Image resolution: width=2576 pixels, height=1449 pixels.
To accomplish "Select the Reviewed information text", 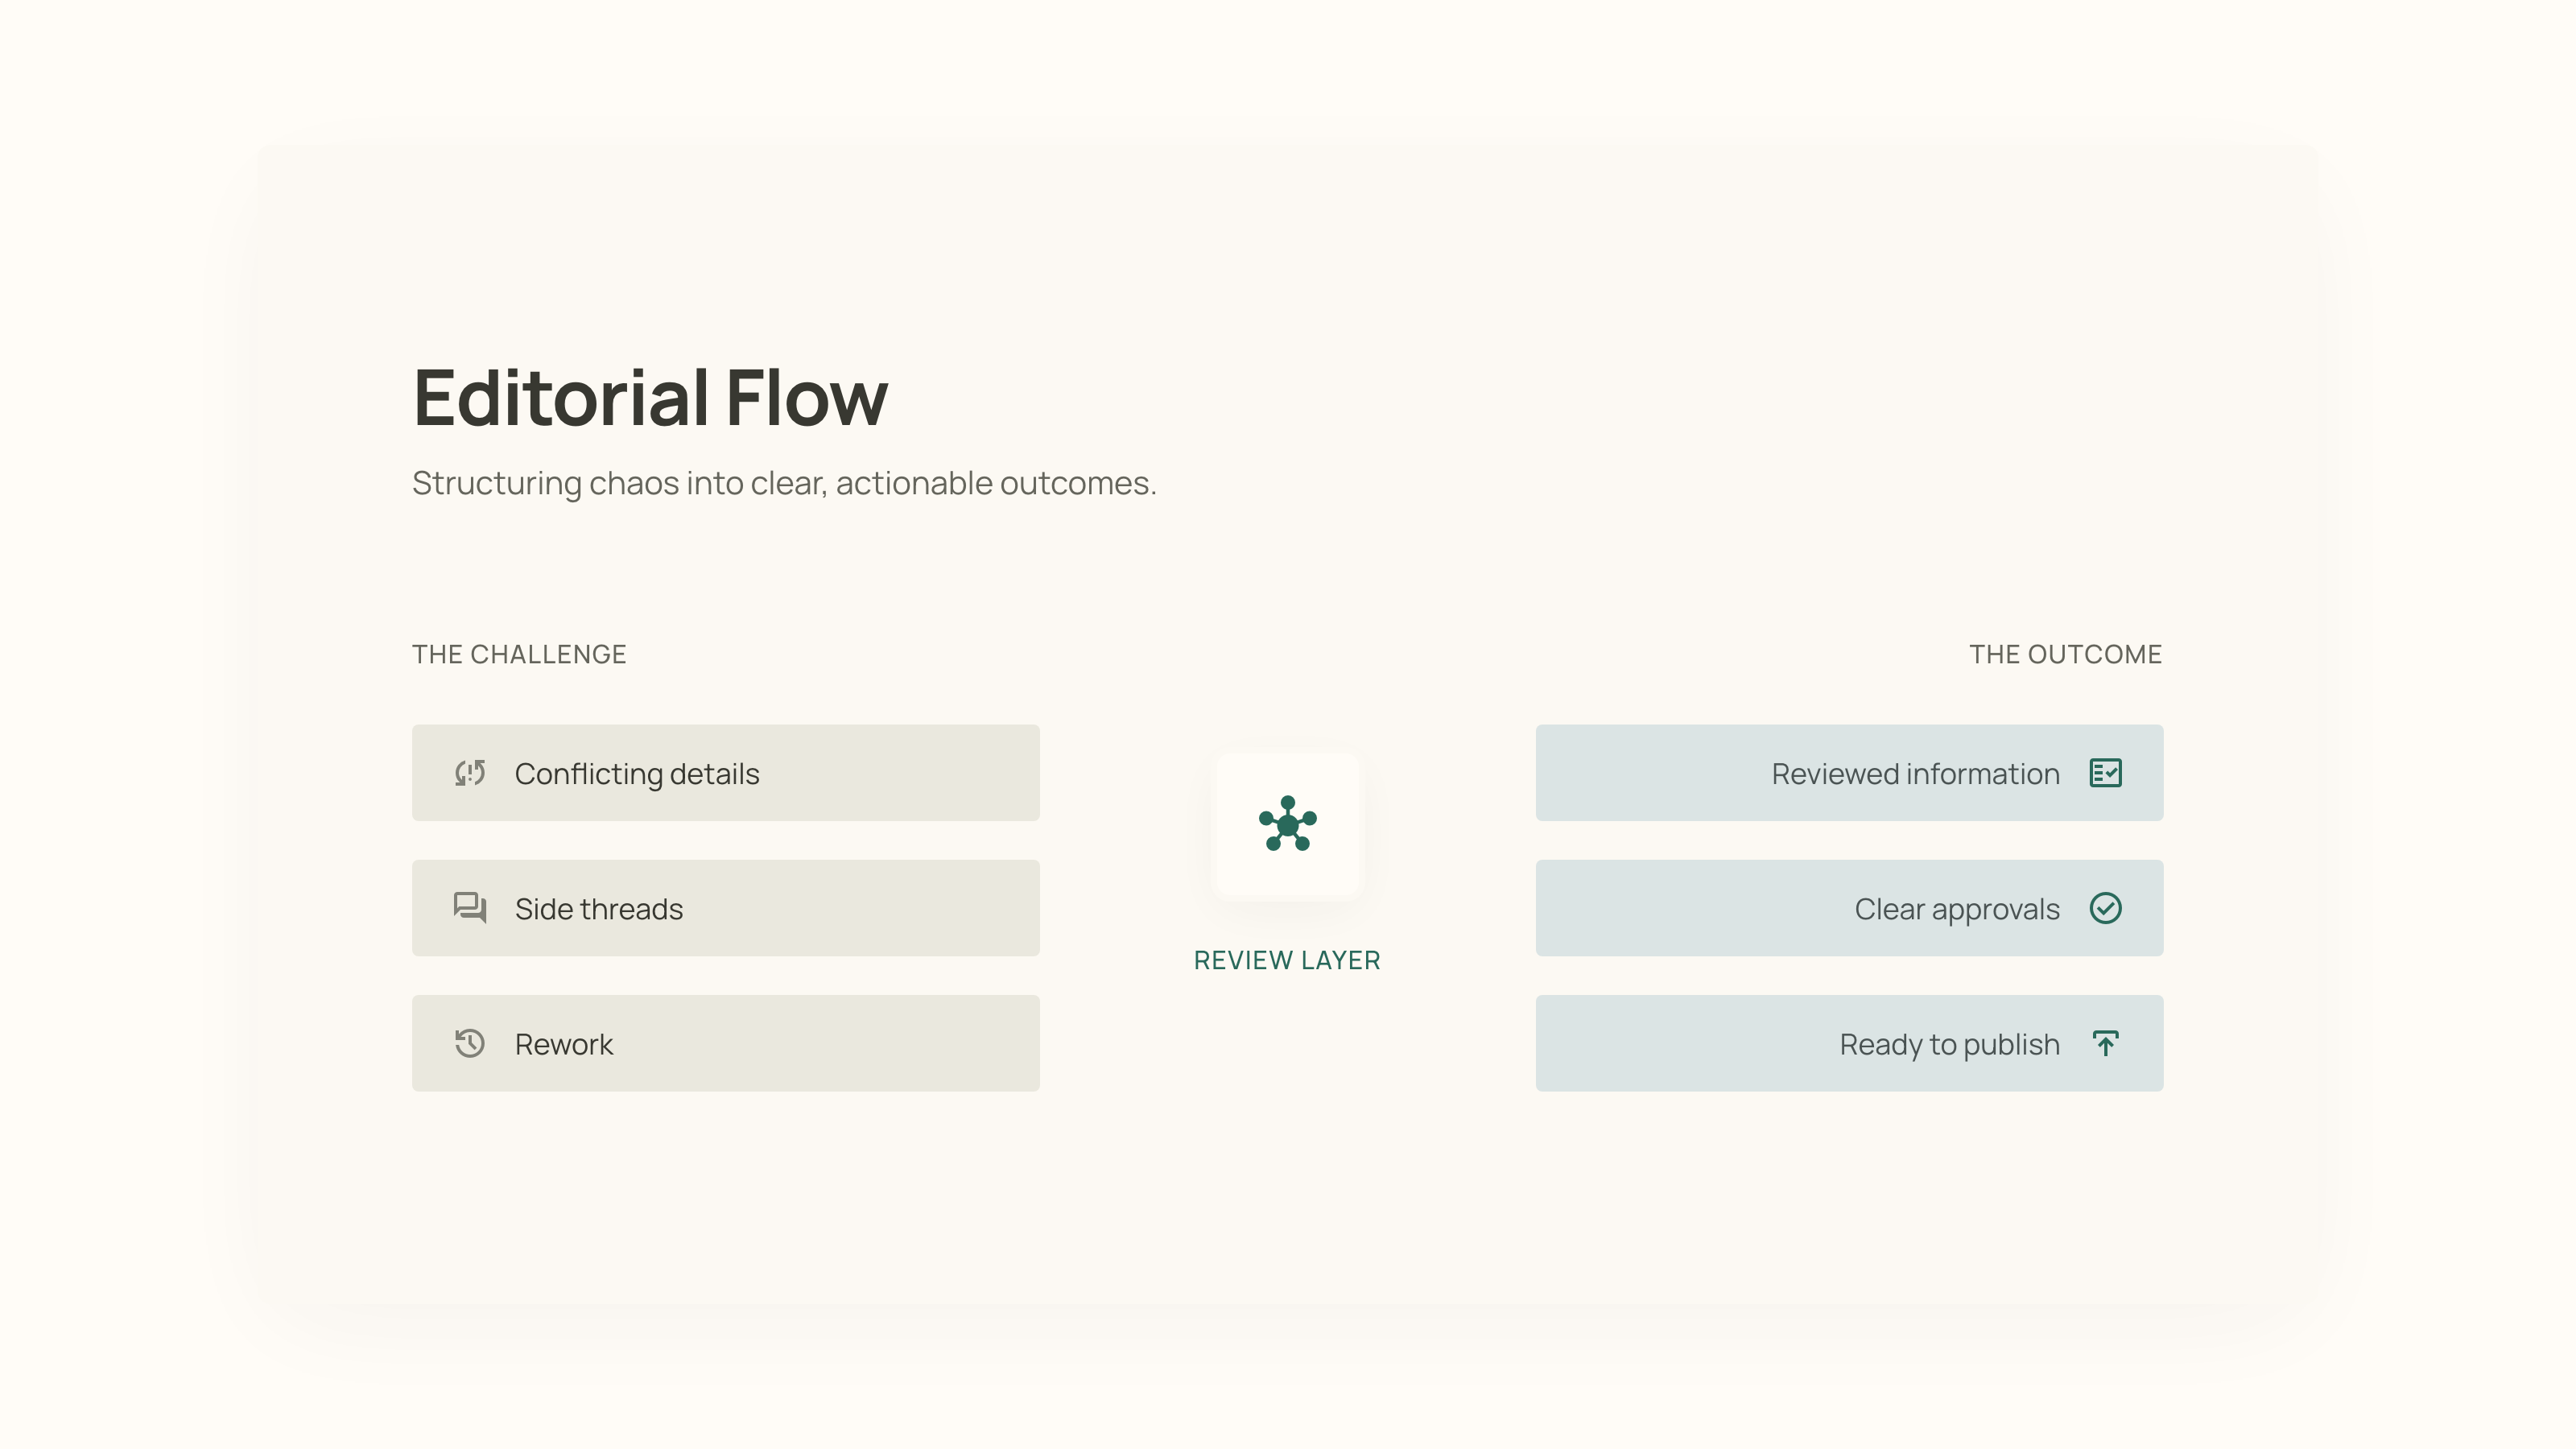I will point(1916,774).
